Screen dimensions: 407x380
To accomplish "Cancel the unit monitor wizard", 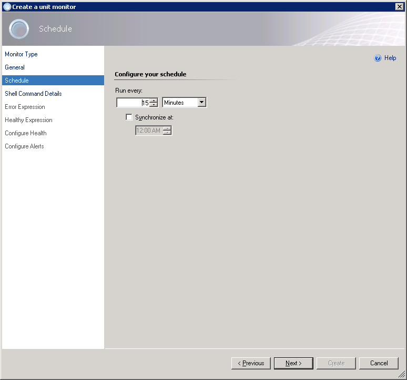I will 379,363.
